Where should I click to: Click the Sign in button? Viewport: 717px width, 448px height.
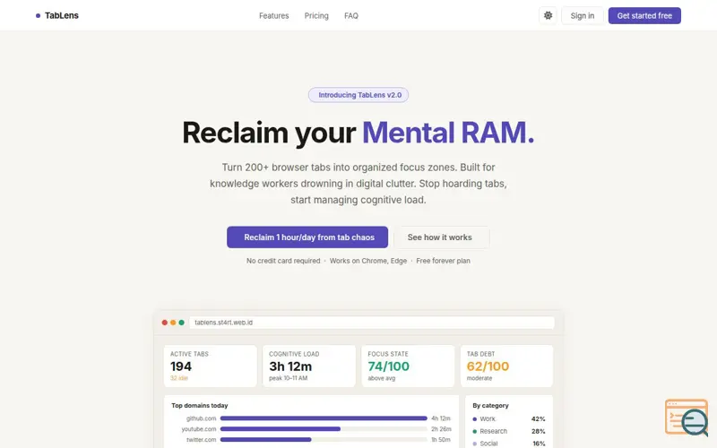point(582,15)
